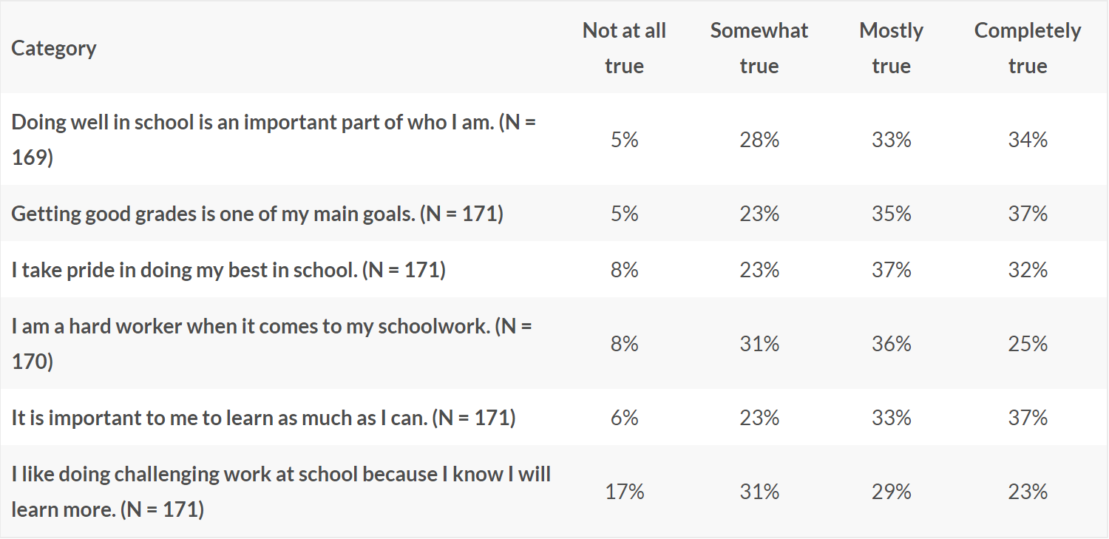Click the 32% cell for taking pride
Screen dimensions: 1109x539
1028,270
